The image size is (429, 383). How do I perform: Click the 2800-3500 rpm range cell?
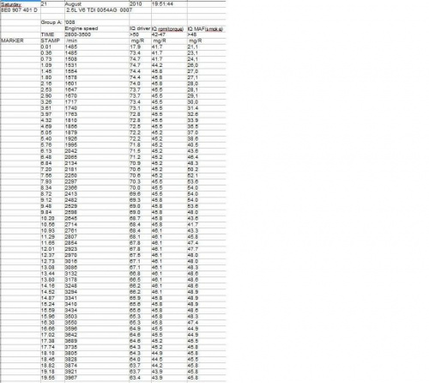pyautogui.click(x=97, y=34)
